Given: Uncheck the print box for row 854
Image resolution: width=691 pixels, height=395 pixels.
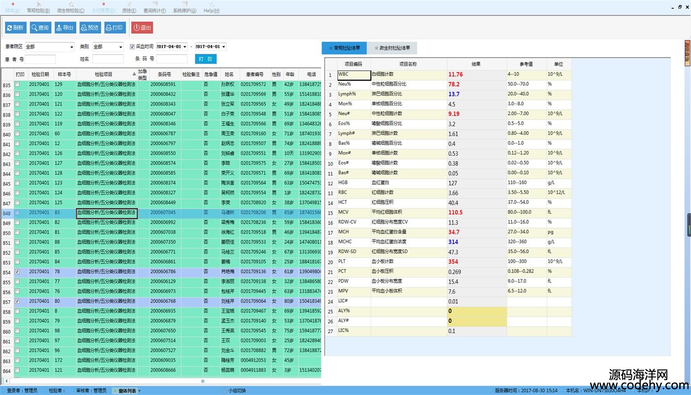Looking at the screenshot, I should click(x=17, y=272).
